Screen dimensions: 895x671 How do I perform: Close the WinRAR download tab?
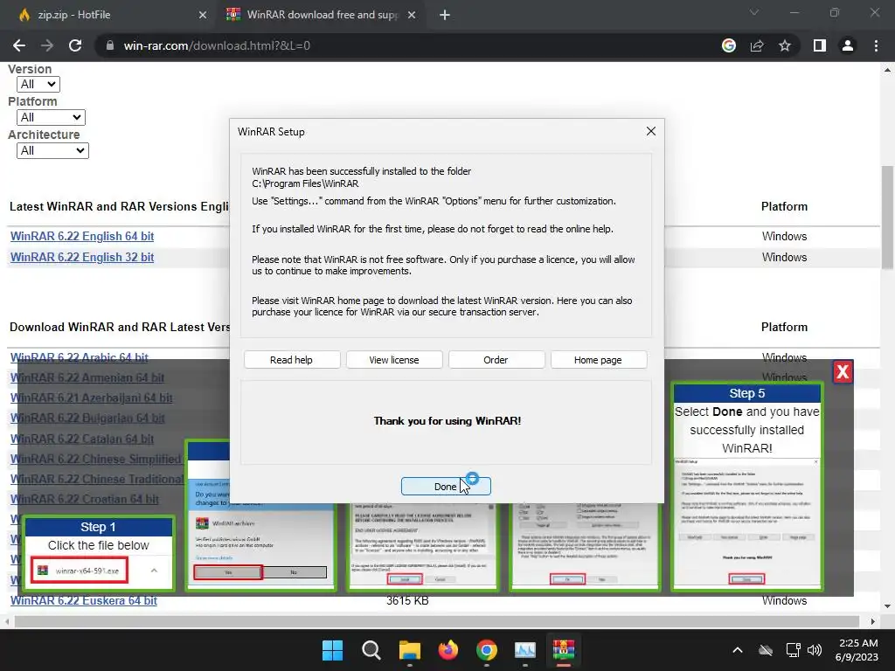[412, 15]
